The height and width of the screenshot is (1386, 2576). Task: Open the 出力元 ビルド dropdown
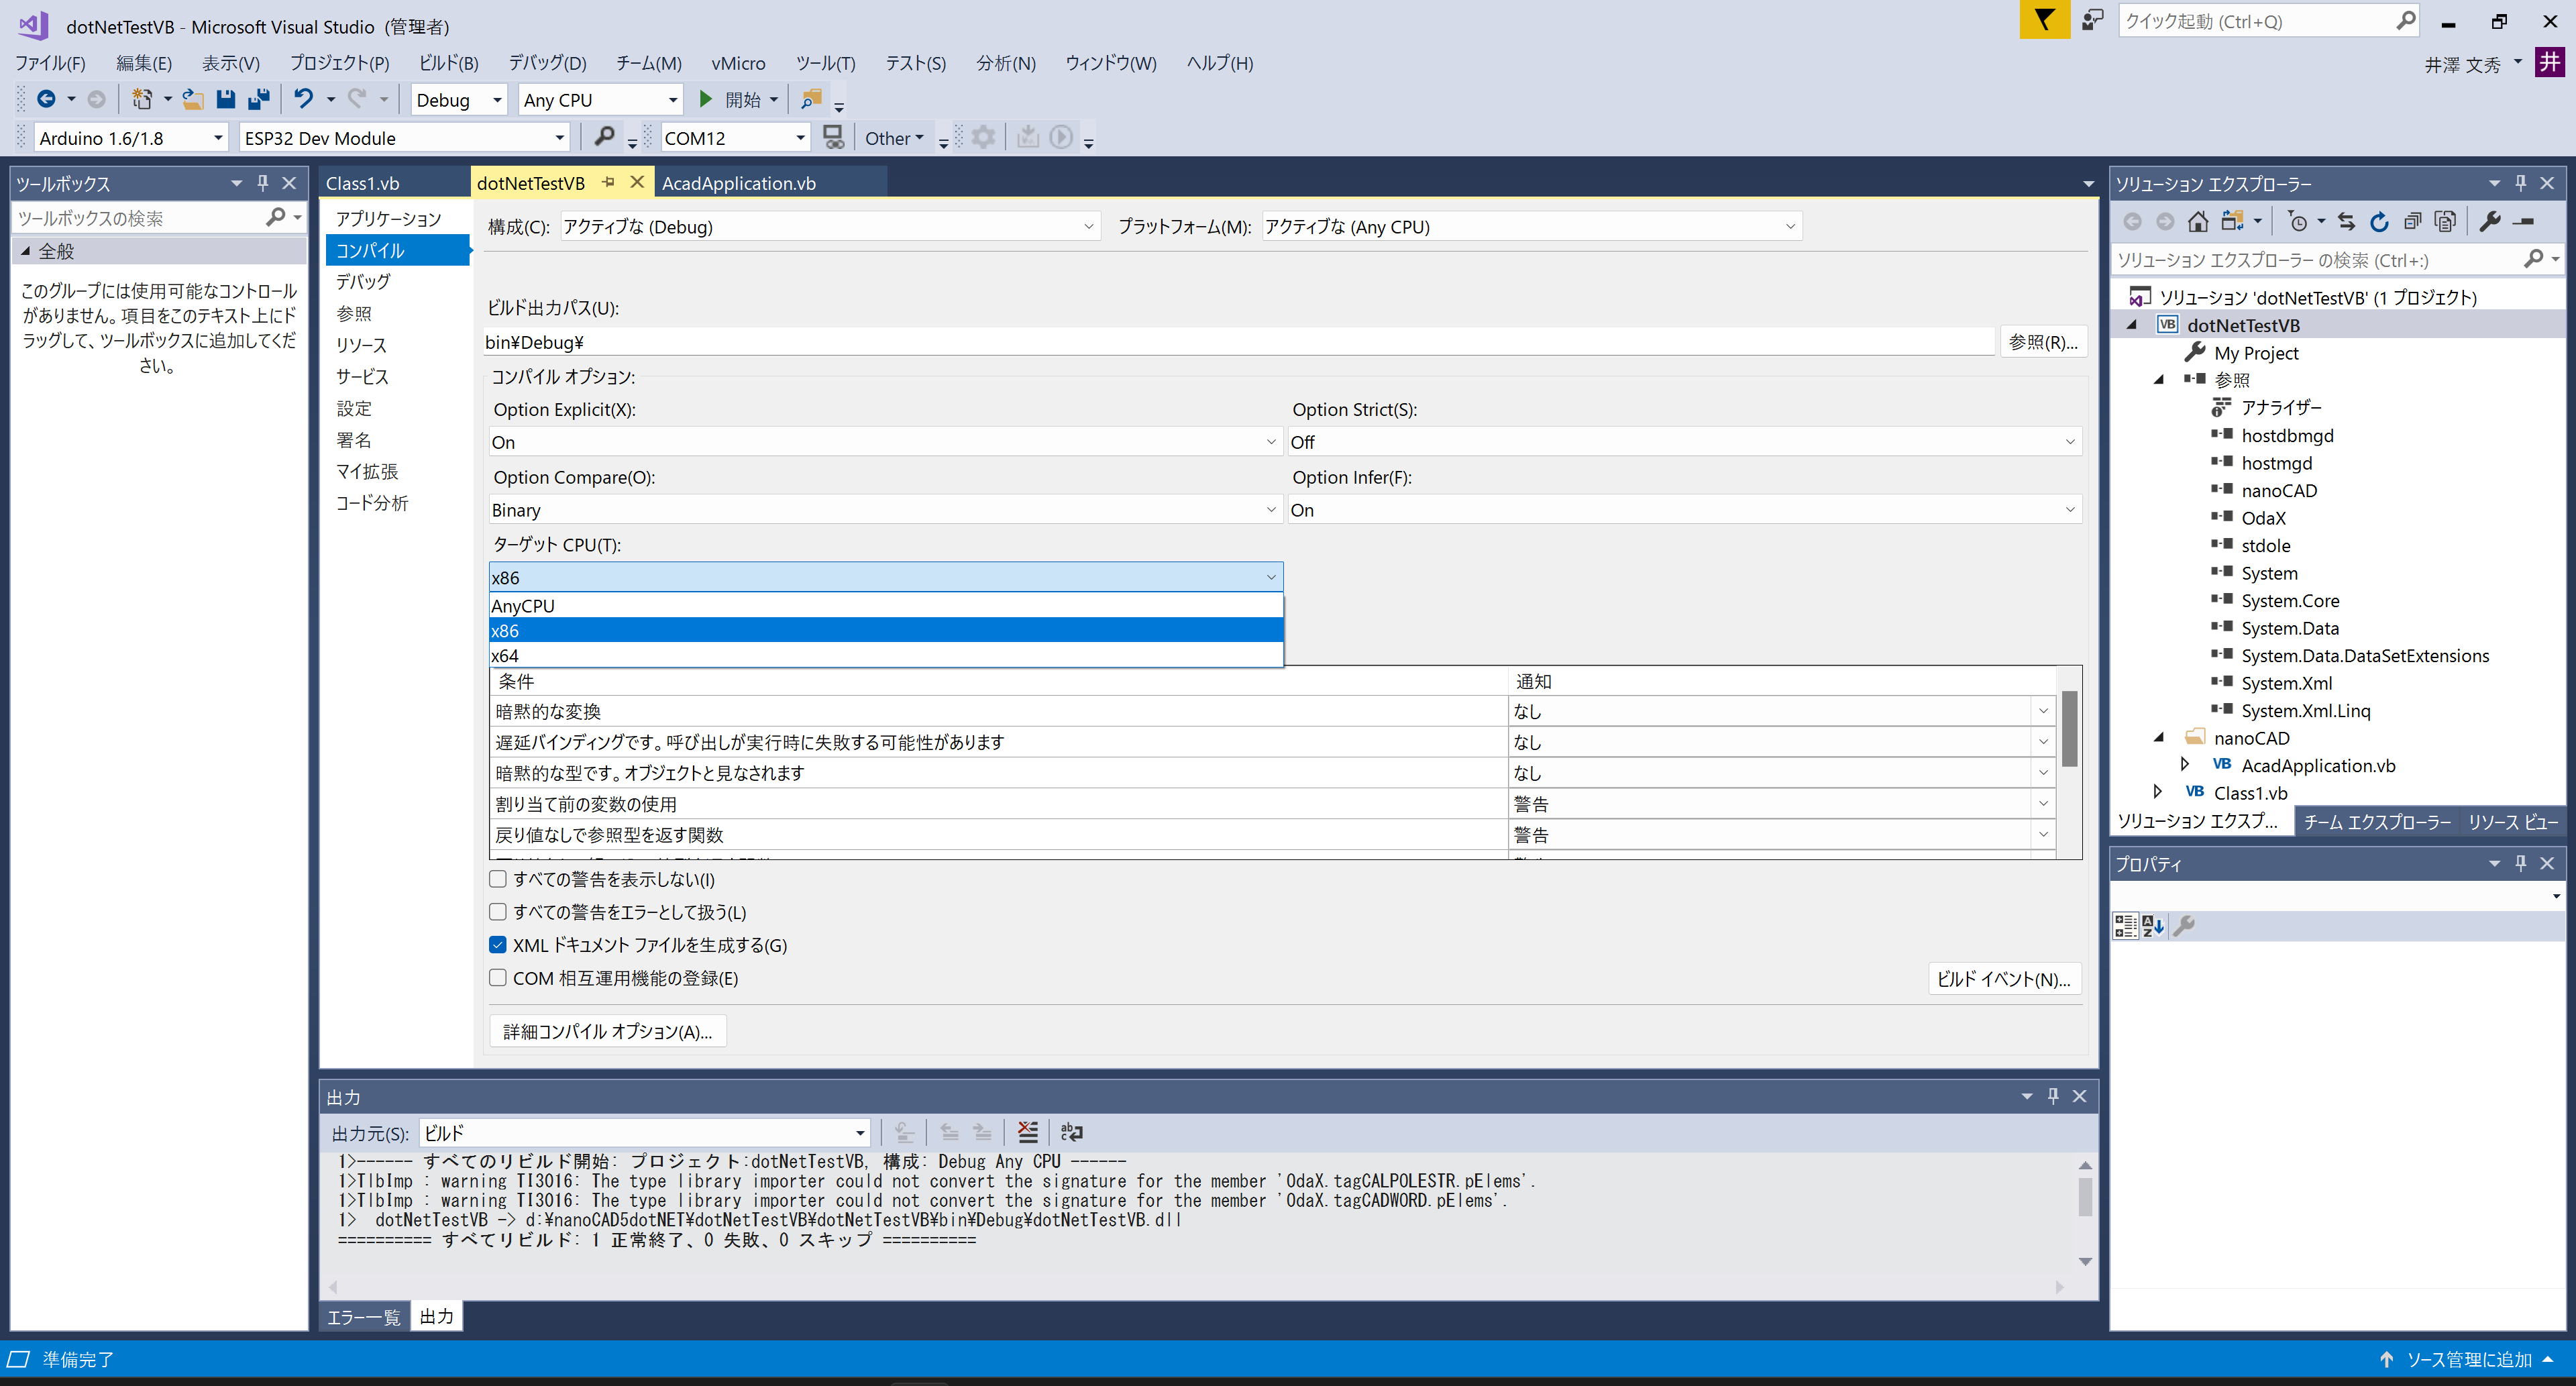pyautogui.click(x=645, y=1132)
